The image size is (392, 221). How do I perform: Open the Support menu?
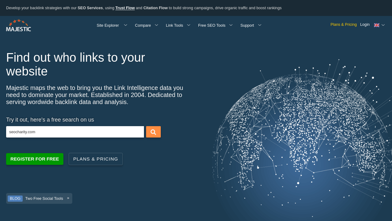coord(247,25)
